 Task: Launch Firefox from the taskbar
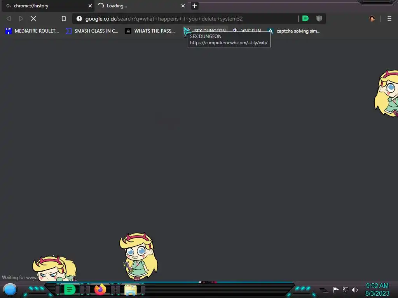click(100, 289)
